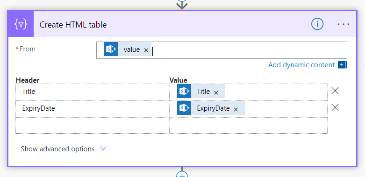Edit the Title header cell
The height and width of the screenshot is (177, 365).
click(93, 92)
